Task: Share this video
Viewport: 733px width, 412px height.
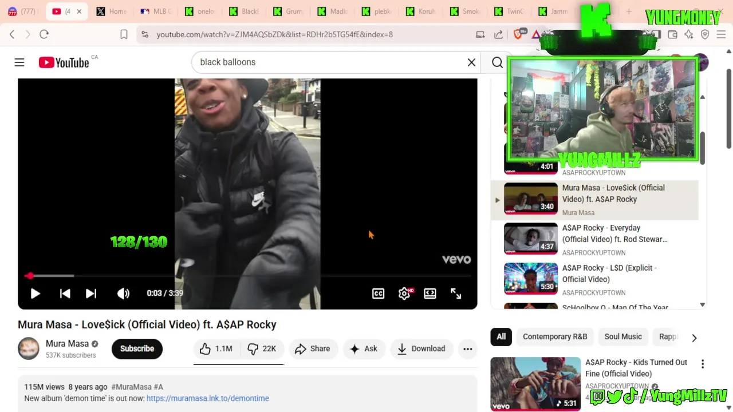Action: 313,348
